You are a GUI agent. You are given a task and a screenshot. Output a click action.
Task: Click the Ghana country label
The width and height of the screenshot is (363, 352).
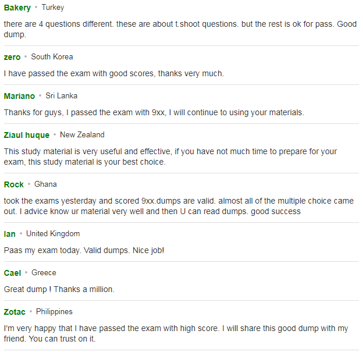point(45,184)
